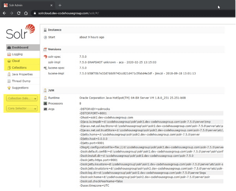The height and width of the screenshot is (191, 236).
Task: Open the browser home page
Action: pyautogui.click(x=26, y=13)
